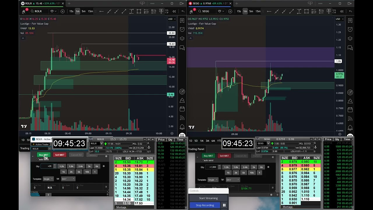The height and width of the screenshot is (210, 373).
Task: Open a new tab next to the ROLR tab
Action: tap(69, 3)
